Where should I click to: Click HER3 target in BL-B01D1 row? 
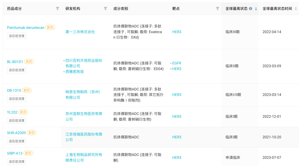(x=177, y=69)
